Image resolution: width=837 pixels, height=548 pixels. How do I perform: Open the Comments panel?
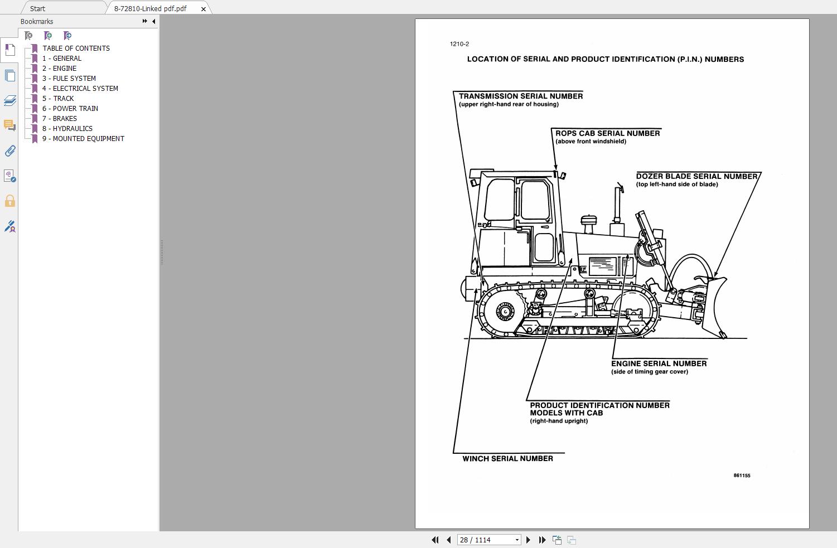tap(9, 125)
